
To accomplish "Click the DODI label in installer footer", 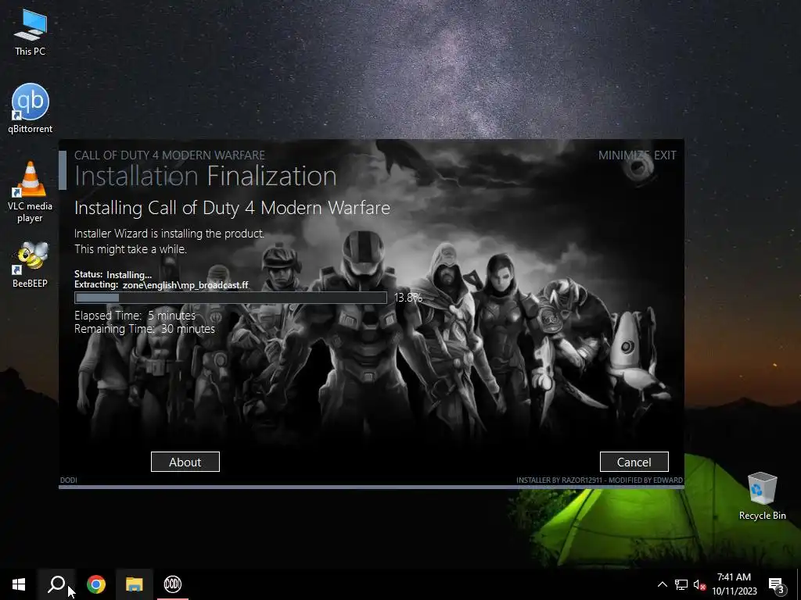I will (69, 480).
